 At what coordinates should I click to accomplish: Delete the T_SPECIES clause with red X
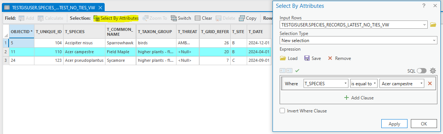pyautogui.click(x=430, y=83)
